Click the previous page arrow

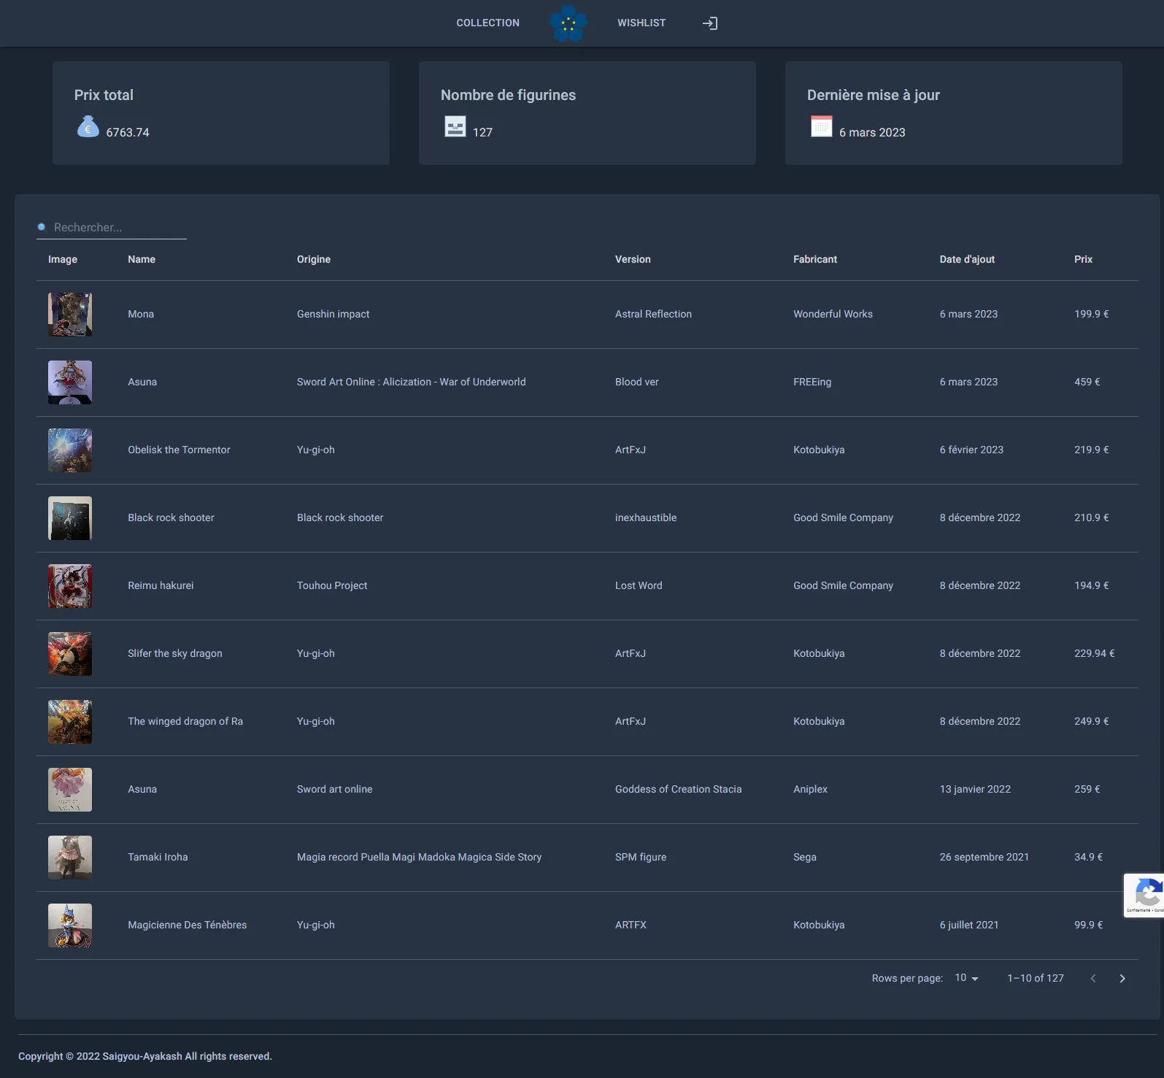(x=1093, y=979)
